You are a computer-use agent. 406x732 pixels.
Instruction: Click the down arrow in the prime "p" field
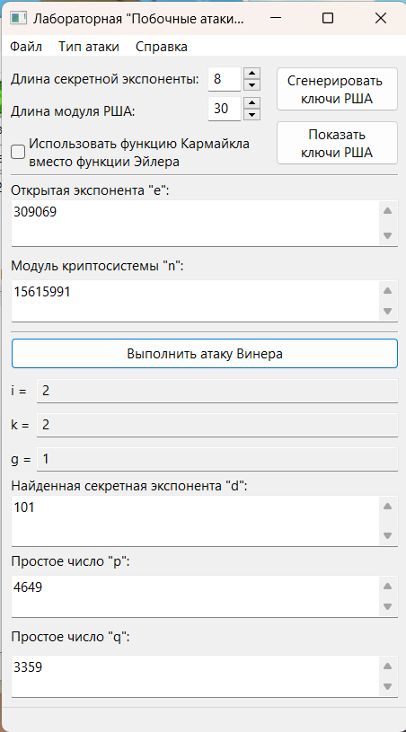pos(387,606)
